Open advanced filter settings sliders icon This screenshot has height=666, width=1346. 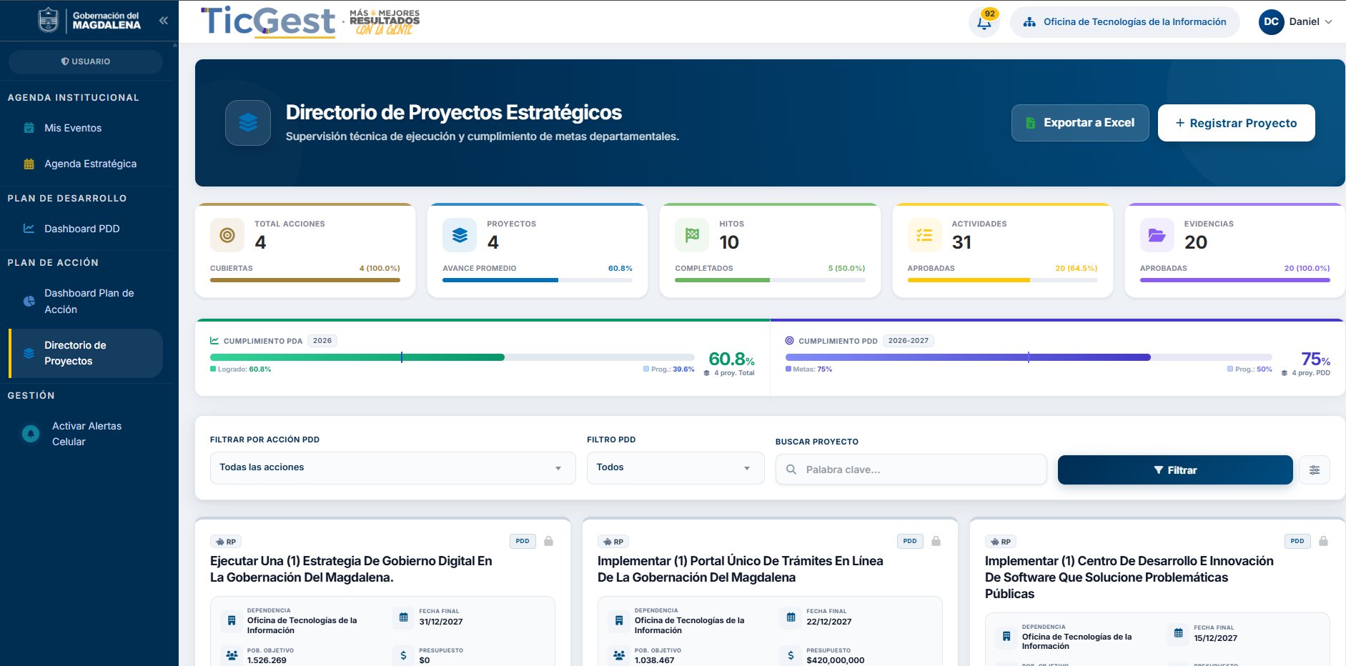coord(1314,470)
